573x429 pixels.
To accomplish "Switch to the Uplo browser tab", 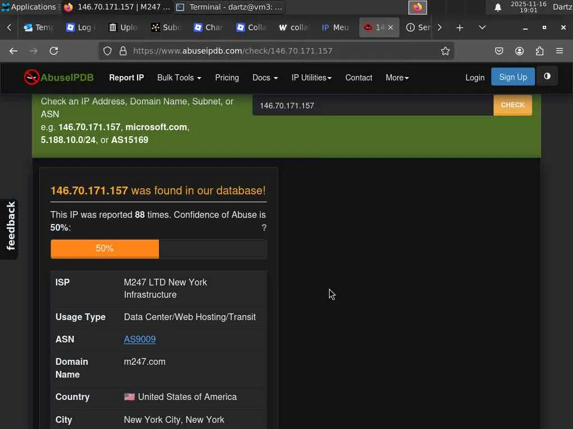I will point(124,28).
